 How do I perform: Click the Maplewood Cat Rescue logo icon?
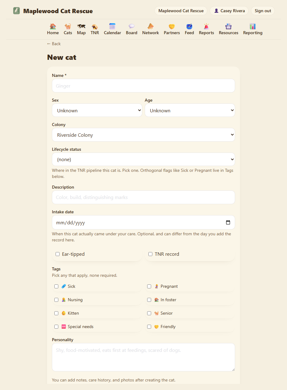16,11
